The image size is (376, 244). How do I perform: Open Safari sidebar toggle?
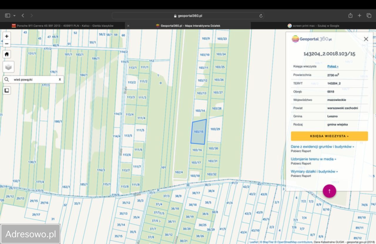pos(8,16)
